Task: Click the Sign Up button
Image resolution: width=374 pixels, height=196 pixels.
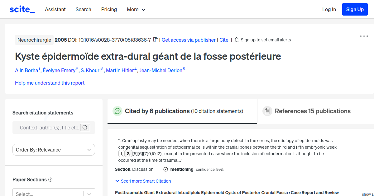Action: click(355, 9)
